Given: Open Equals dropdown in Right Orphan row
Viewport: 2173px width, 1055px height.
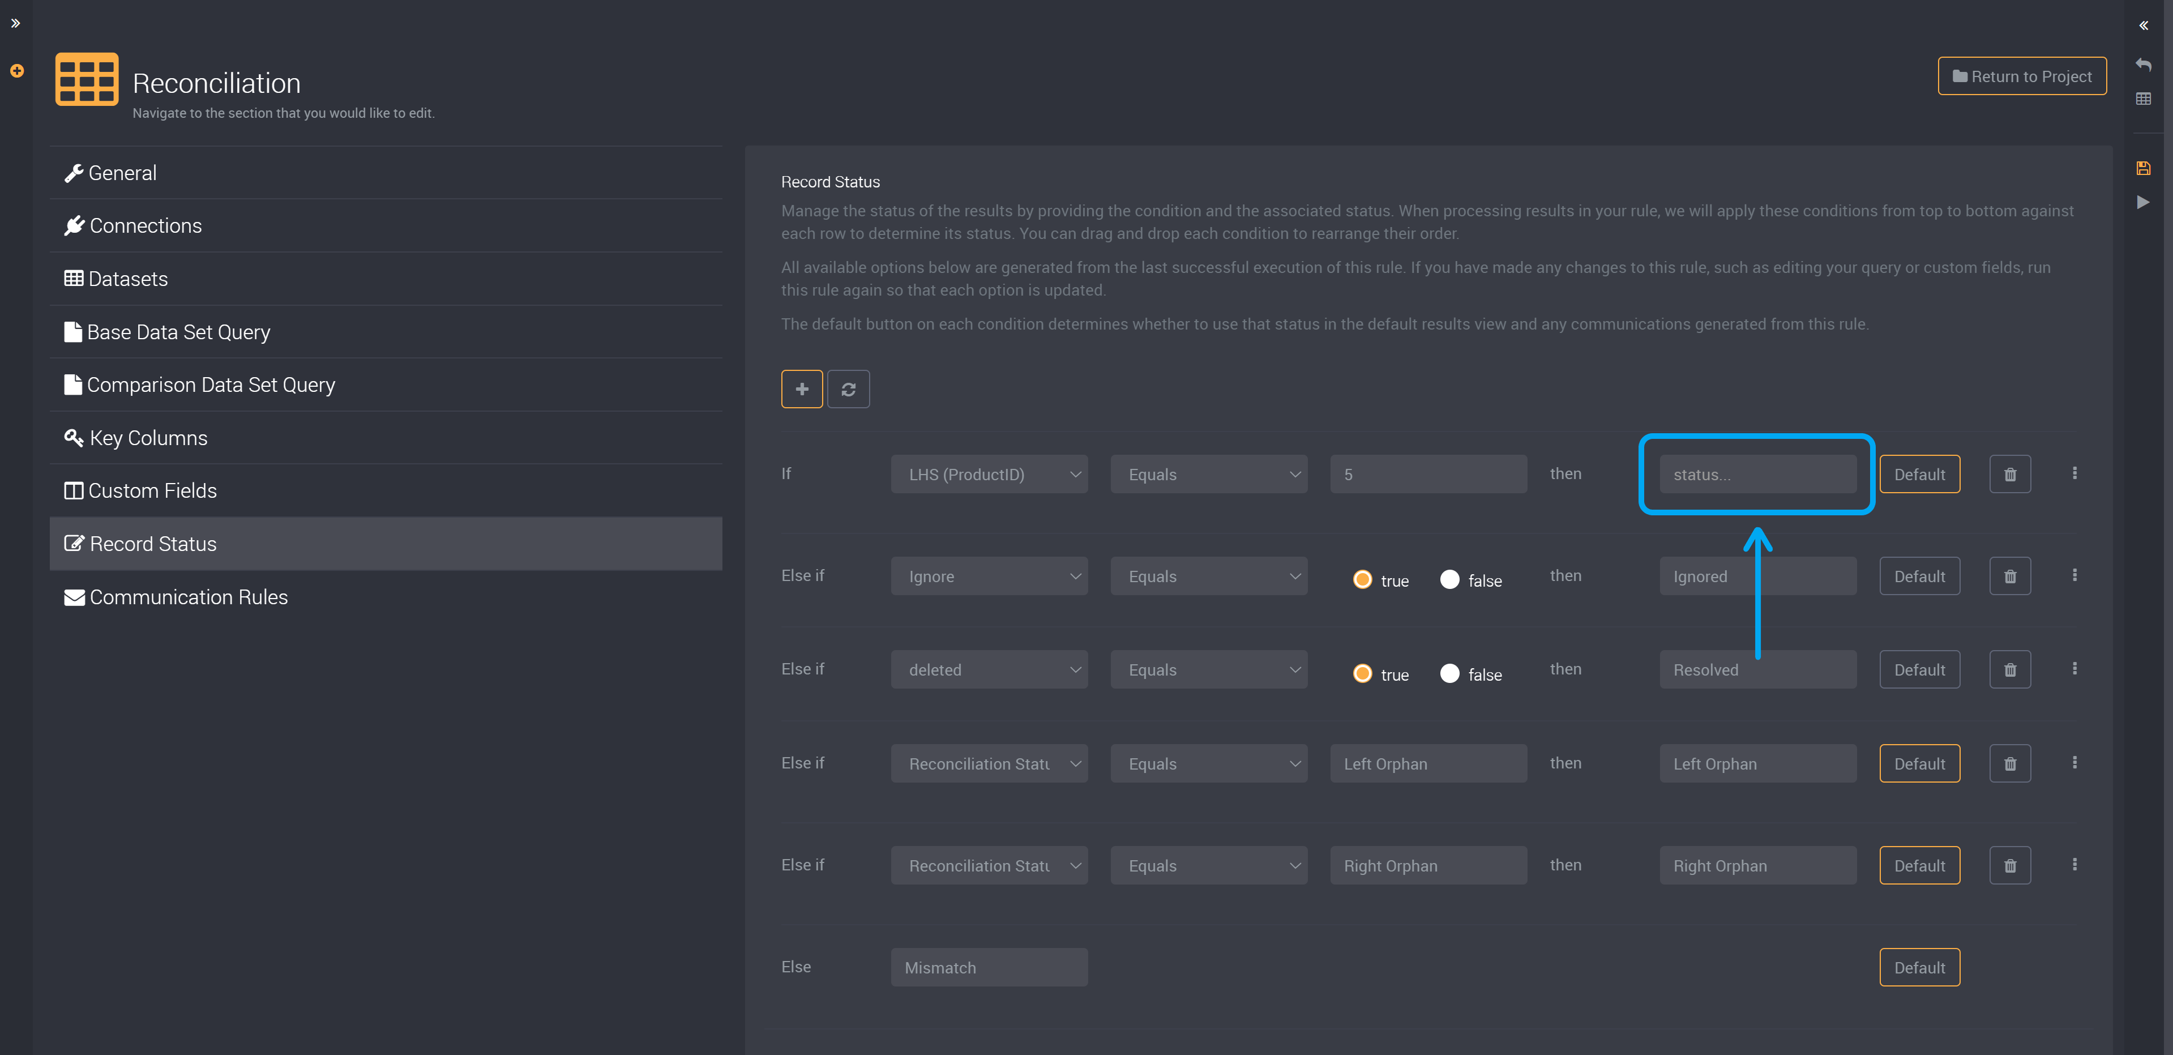Looking at the screenshot, I should (x=1209, y=866).
